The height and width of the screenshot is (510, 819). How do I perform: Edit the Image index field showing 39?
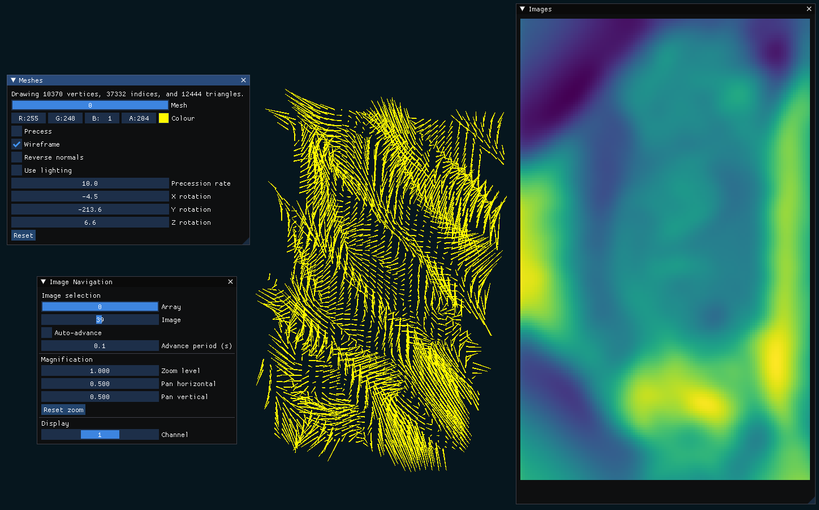(100, 319)
